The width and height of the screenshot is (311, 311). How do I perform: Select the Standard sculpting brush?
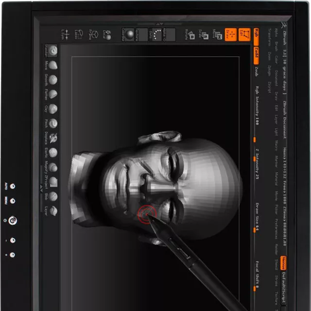pyautogui.click(x=52, y=50)
